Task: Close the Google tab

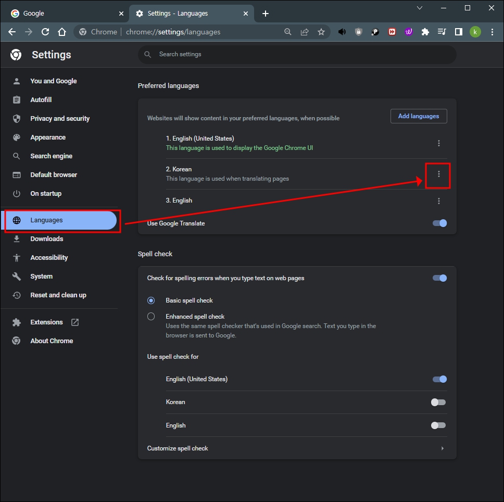Action: 121,14
